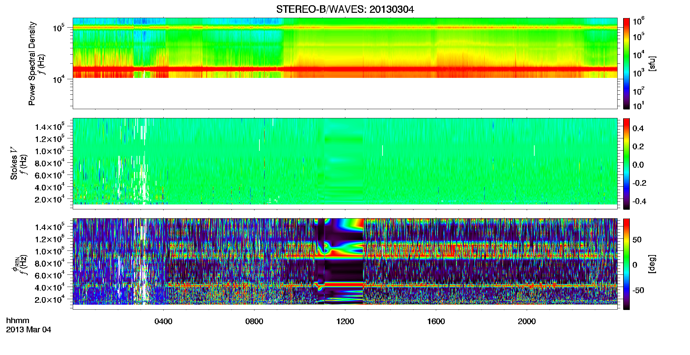Click the smooth data gap region in bottom spectrogram
Image resolution: width=690 pixels, height=355 pixels.
click(x=344, y=261)
